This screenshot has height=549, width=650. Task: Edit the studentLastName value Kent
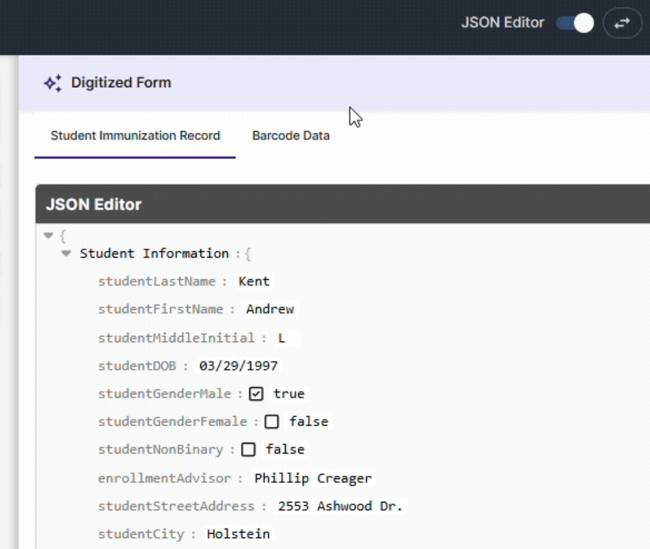tap(254, 281)
